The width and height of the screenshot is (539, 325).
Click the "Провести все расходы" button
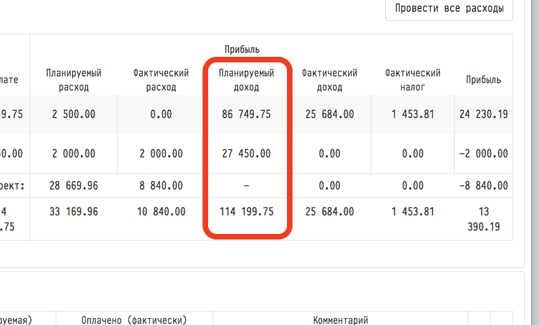(x=448, y=8)
